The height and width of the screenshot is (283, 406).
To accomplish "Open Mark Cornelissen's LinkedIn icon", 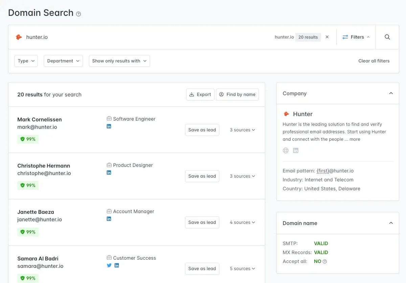I will 109,126.
